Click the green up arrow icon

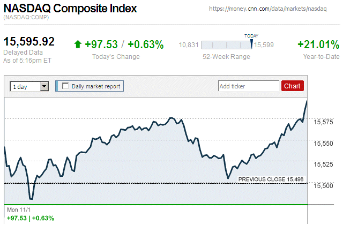[78, 44]
